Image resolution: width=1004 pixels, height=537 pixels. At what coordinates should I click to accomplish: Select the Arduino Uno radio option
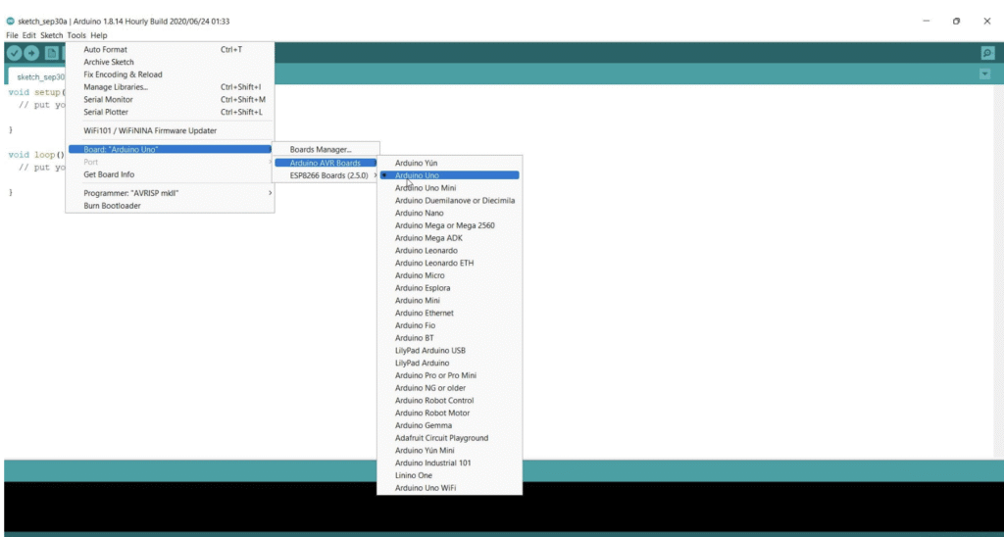coord(417,175)
